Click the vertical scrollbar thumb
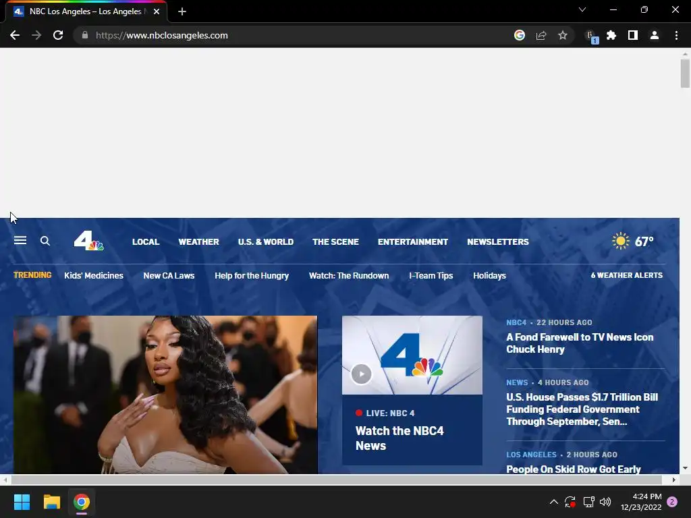 [x=685, y=73]
